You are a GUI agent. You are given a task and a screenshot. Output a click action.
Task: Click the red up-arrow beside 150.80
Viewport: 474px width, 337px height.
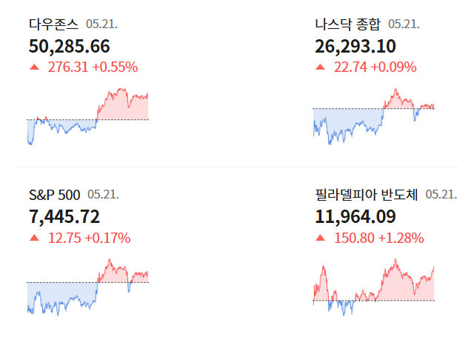click(320, 238)
